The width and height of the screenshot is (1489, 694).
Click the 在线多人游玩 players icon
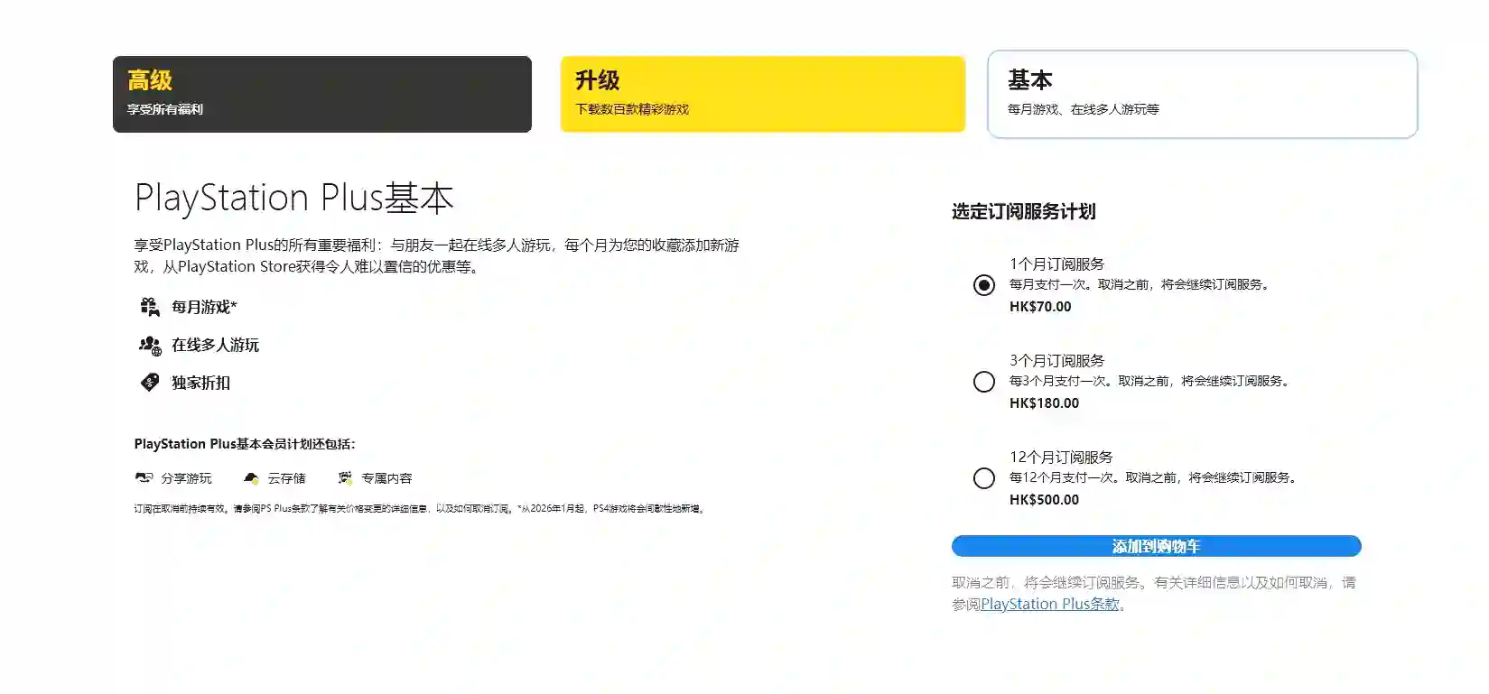(150, 345)
